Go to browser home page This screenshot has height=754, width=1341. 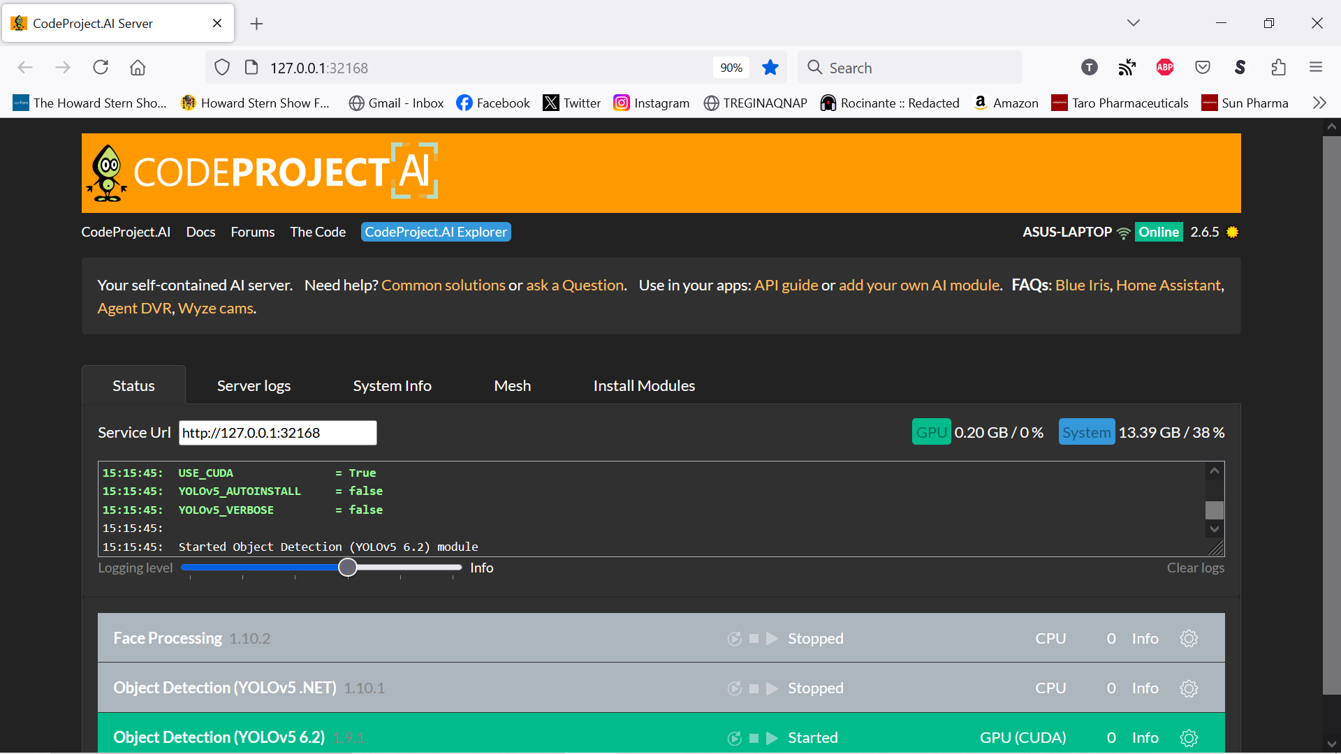(x=138, y=67)
